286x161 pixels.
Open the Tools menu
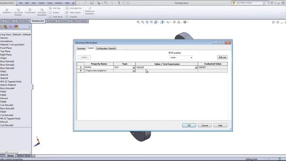[x=50, y=3]
